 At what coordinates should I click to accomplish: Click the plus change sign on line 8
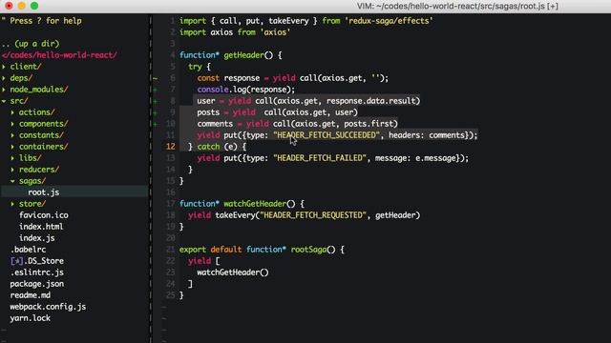[155, 101]
